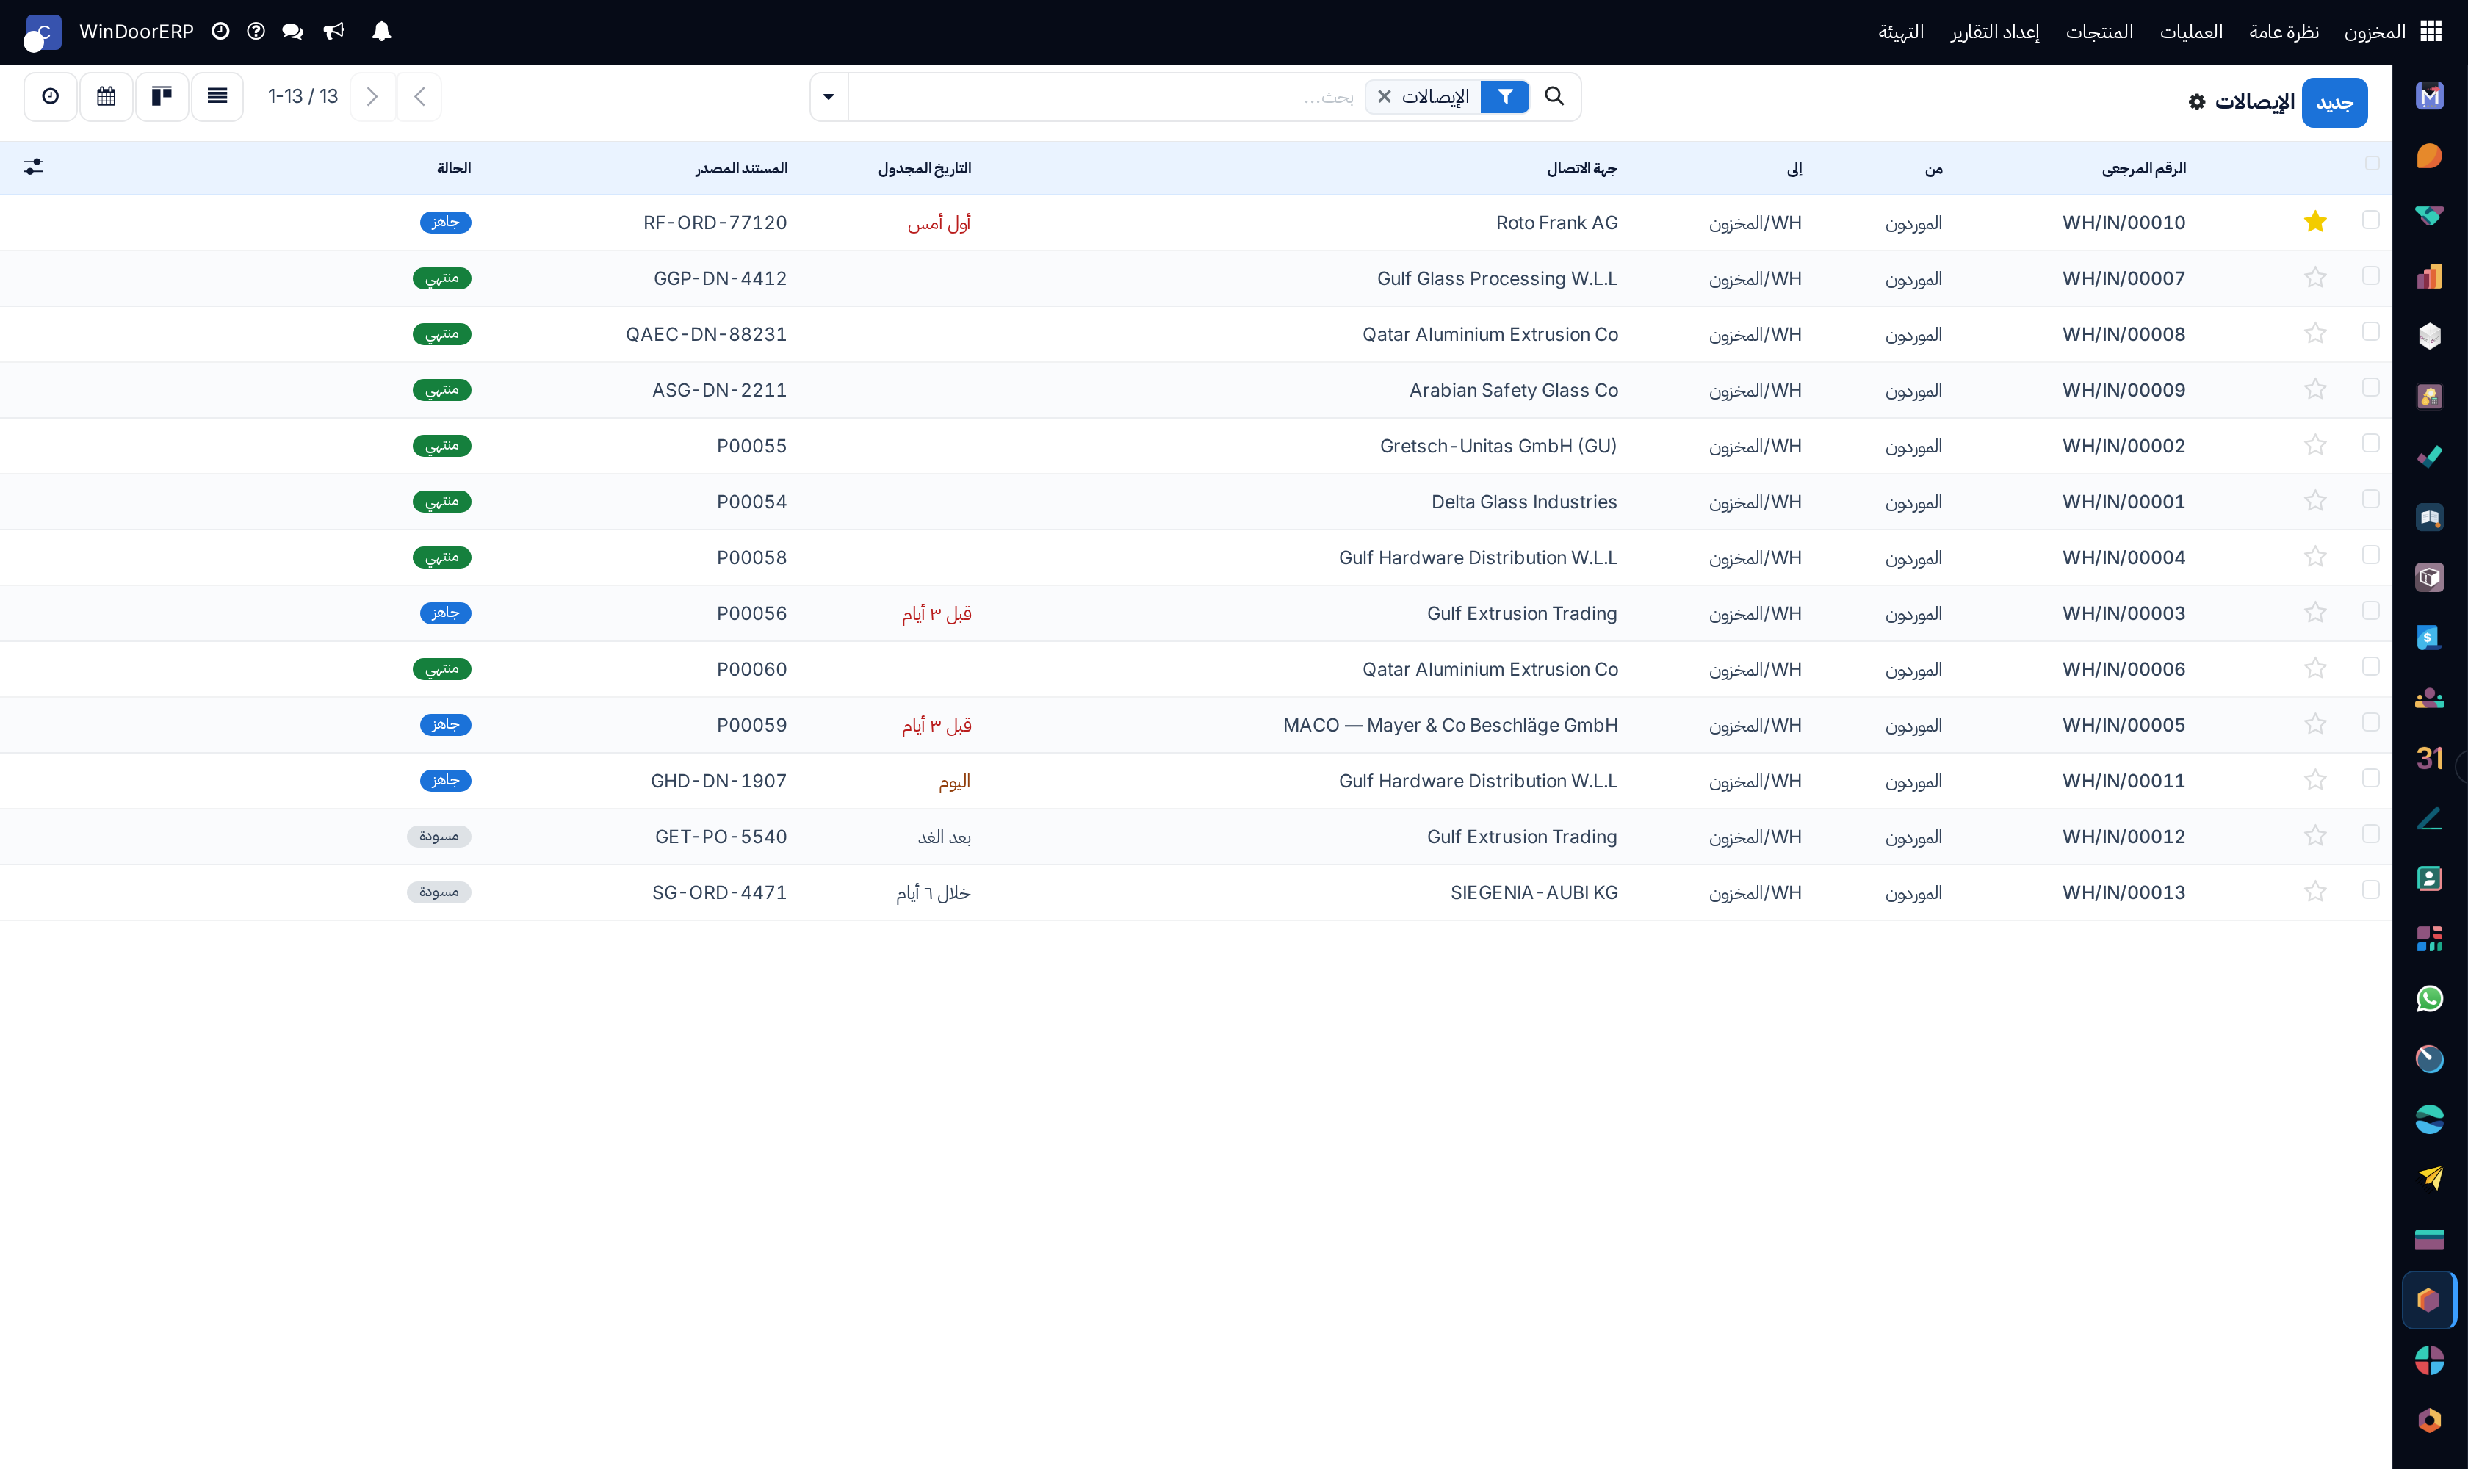Screen dimensions: 2468x1469
Task: Star the WH/IN/00013 receipt
Action: [x=2314, y=892]
